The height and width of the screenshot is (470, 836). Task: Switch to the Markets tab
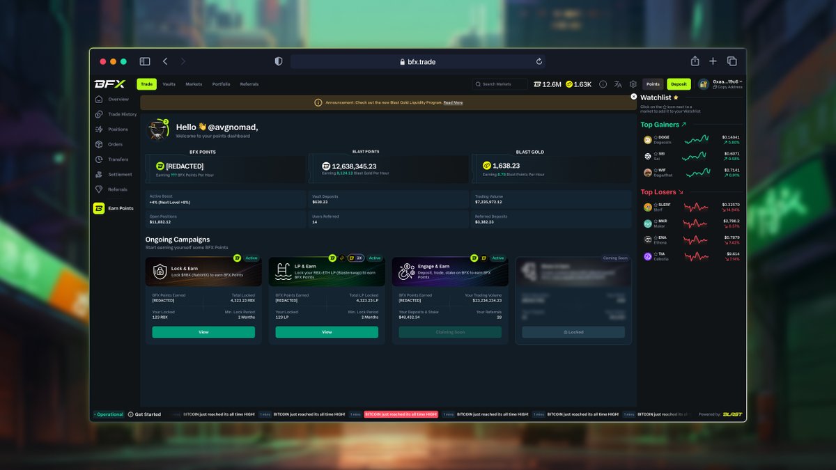[x=194, y=84]
